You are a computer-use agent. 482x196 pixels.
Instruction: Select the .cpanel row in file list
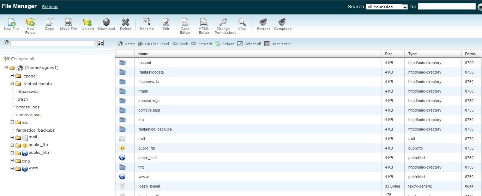[298, 63]
